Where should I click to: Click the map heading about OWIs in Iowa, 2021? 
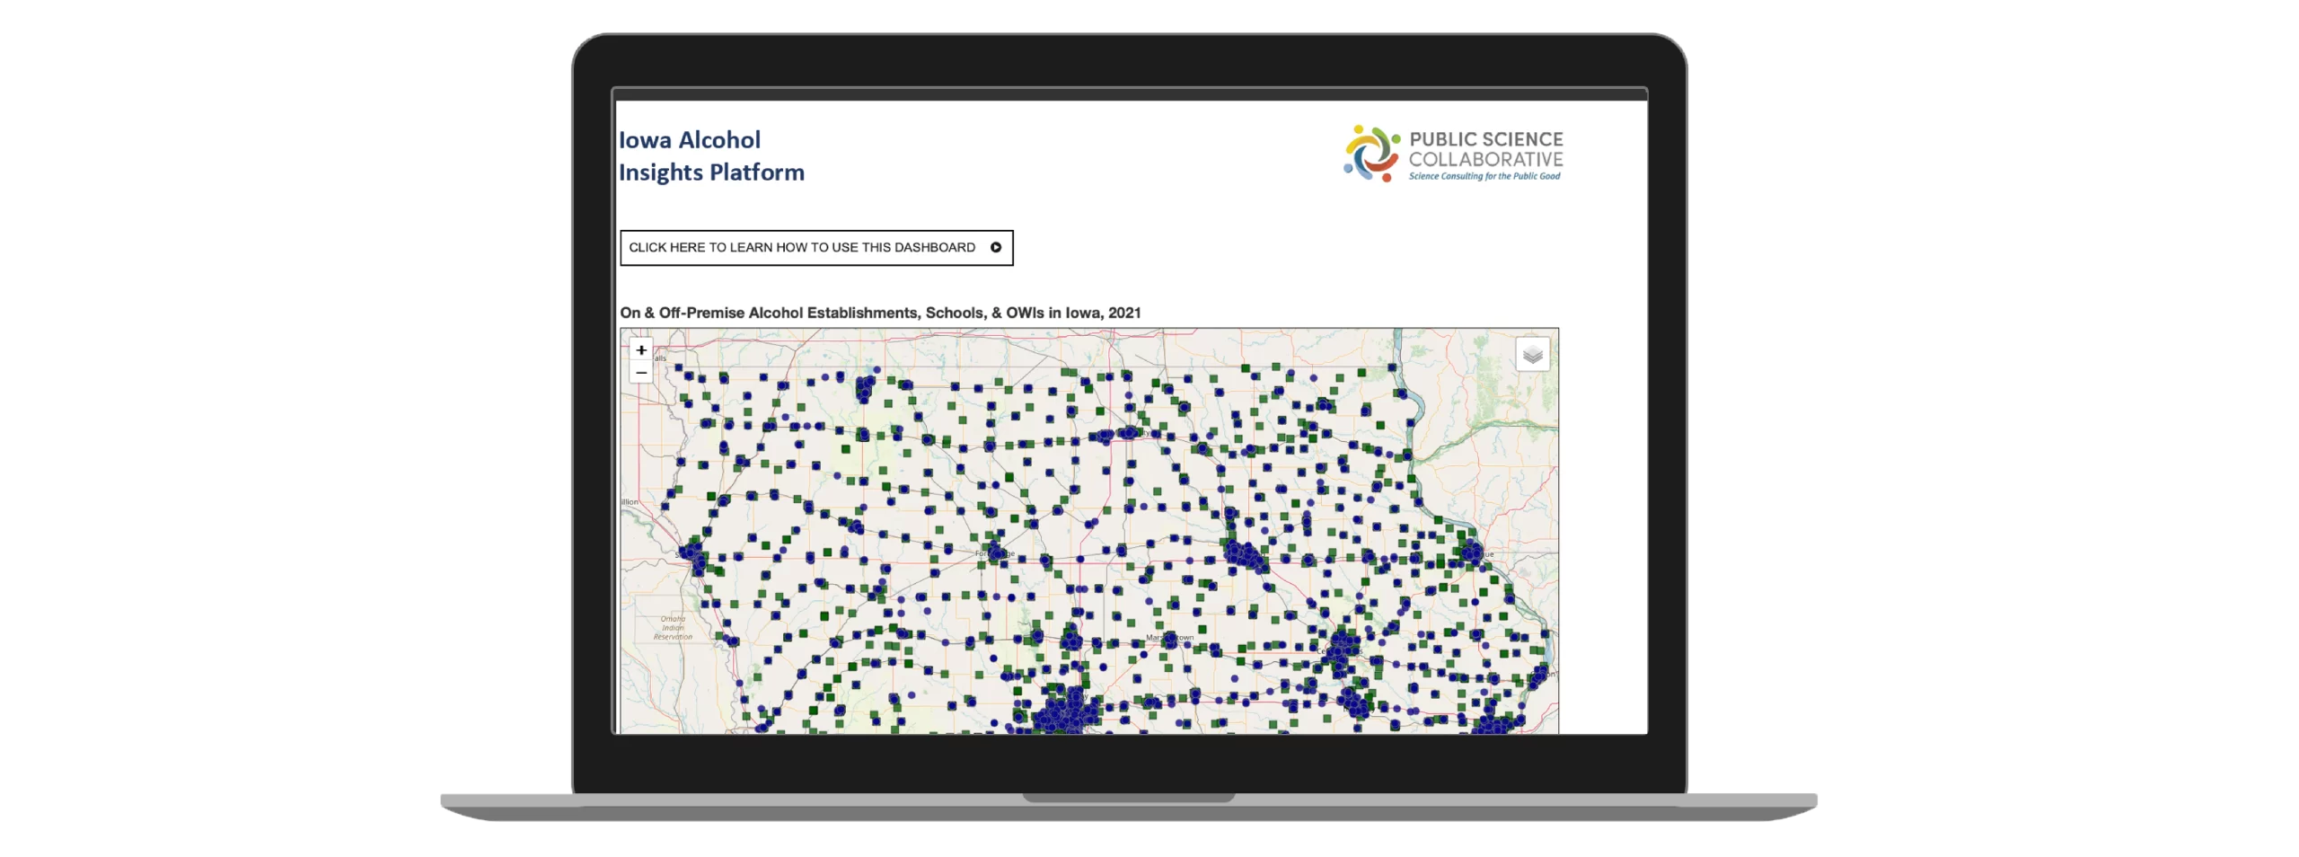[x=880, y=313]
